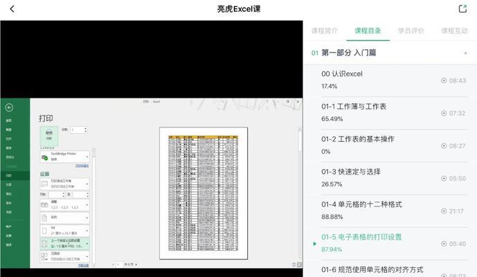Image resolution: width=477 pixels, height=277 pixels.
Task: Open the Print Active Sheets dropdown under 设置
Action: [65, 184]
